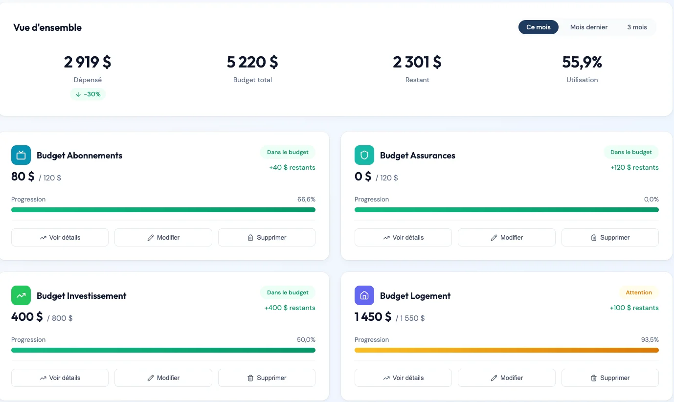Viewport: 674px width, 402px height.
Task: Click the trending arrow icon on Budget Investissement
Action: pos(21,295)
